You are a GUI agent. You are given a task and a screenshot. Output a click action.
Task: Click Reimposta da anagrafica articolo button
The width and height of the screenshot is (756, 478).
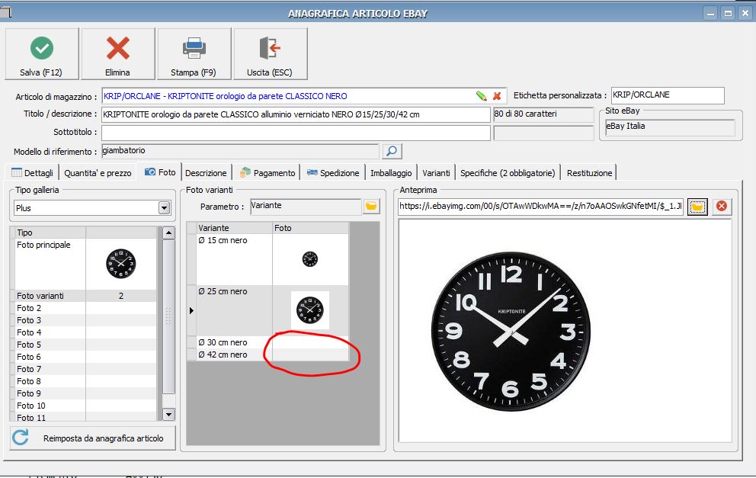click(92, 438)
